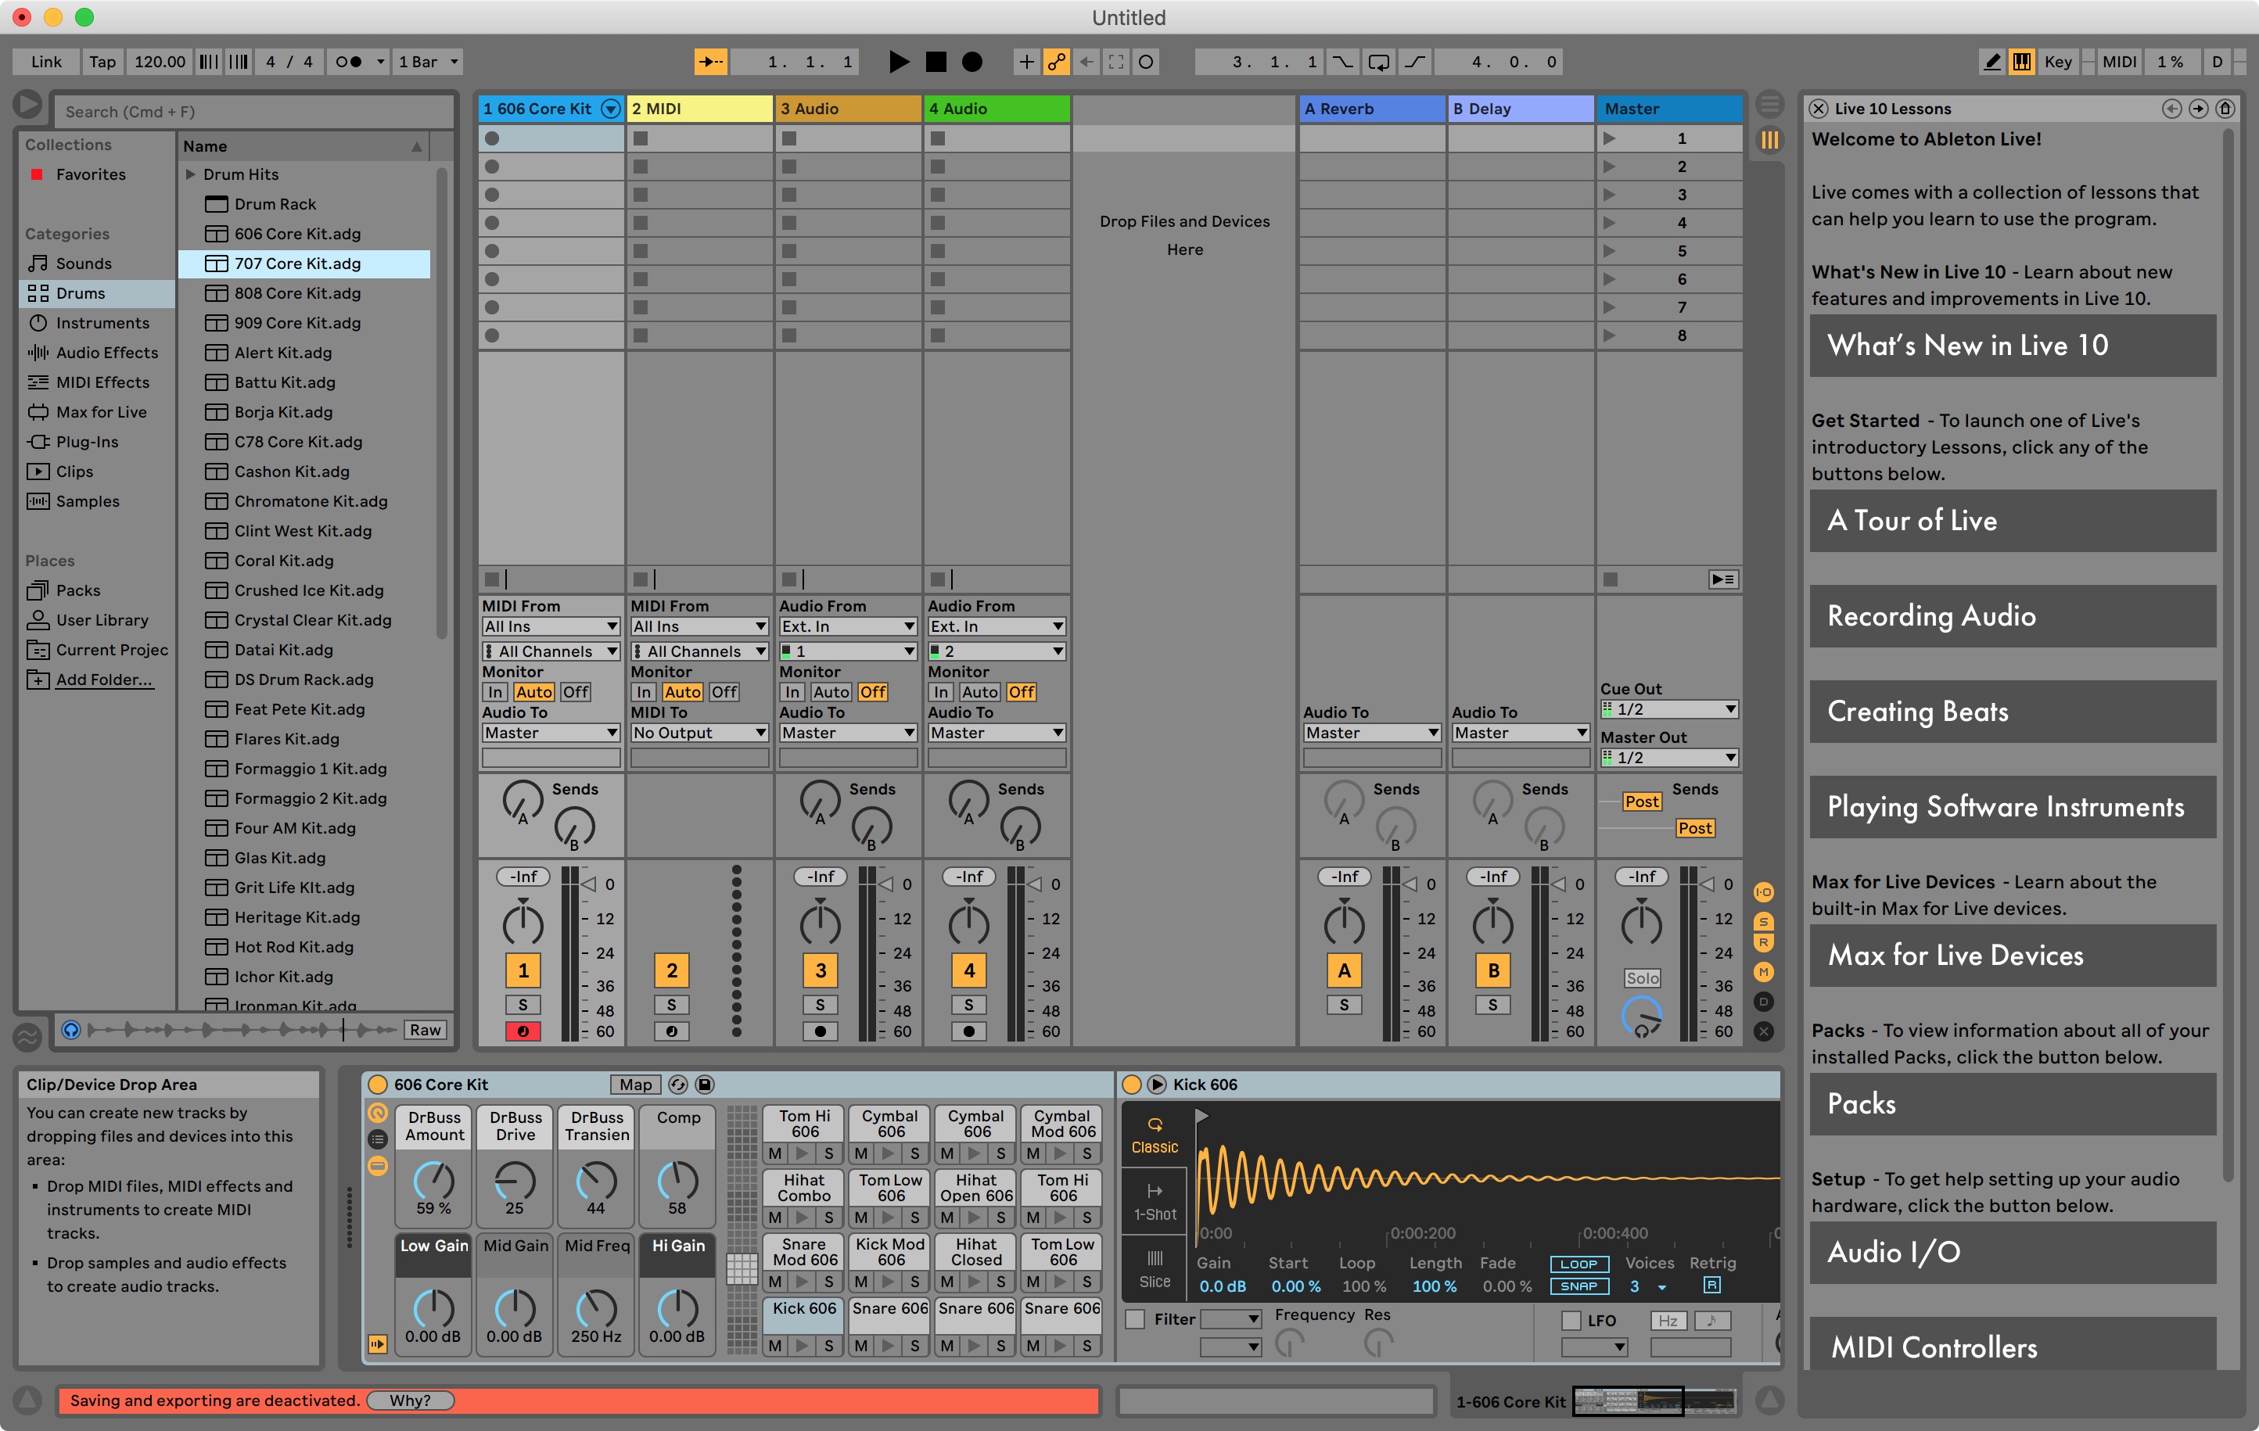This screenshot has height=1431, width=2259.
Task: Toggle LOOP button in Kick 606
Action: coord(1578,1264)
